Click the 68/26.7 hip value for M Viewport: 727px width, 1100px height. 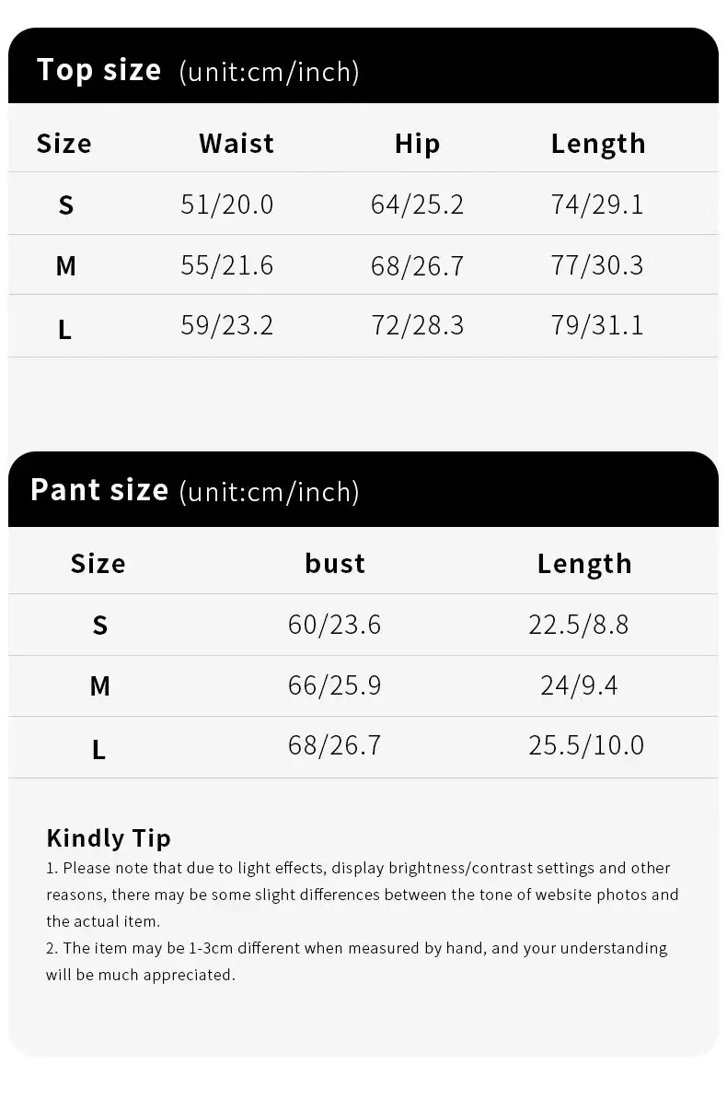point(417,266)
